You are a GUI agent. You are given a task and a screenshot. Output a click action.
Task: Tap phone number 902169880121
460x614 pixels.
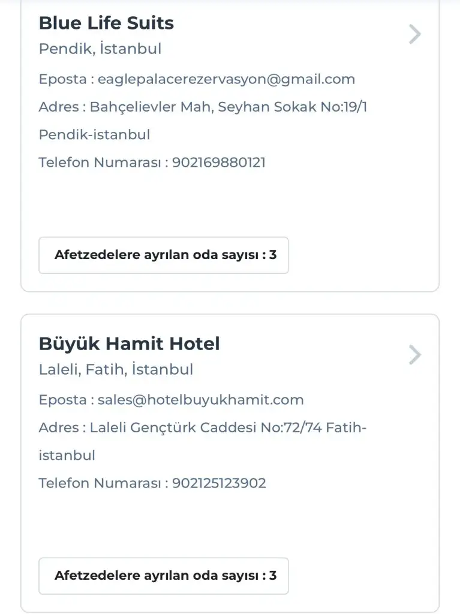pos(218,162)
